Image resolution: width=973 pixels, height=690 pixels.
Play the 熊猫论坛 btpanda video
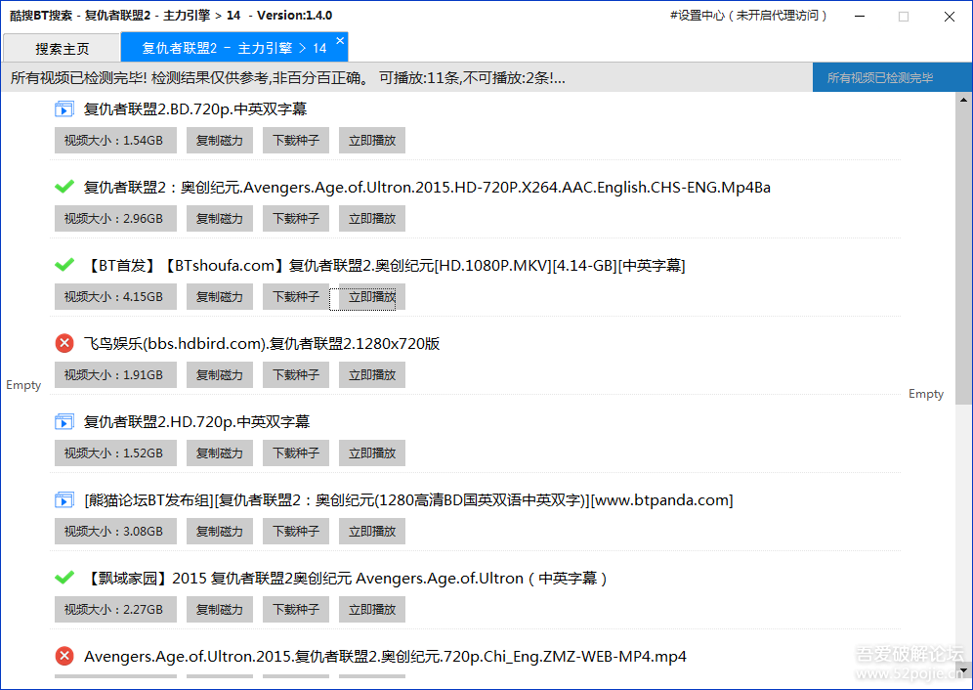click(x=372, y=532)
